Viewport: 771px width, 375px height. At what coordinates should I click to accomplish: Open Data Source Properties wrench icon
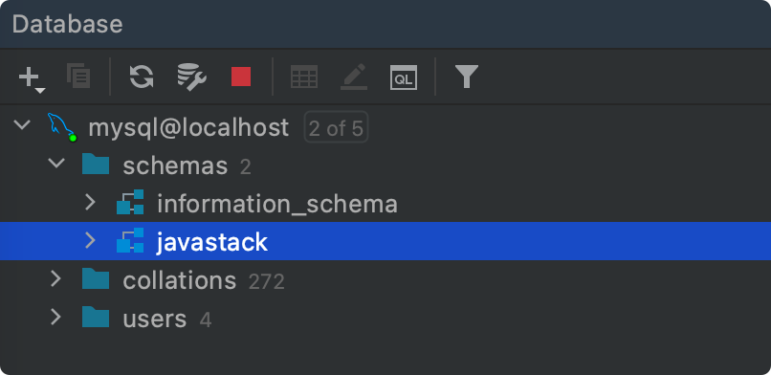pos(191,77)
